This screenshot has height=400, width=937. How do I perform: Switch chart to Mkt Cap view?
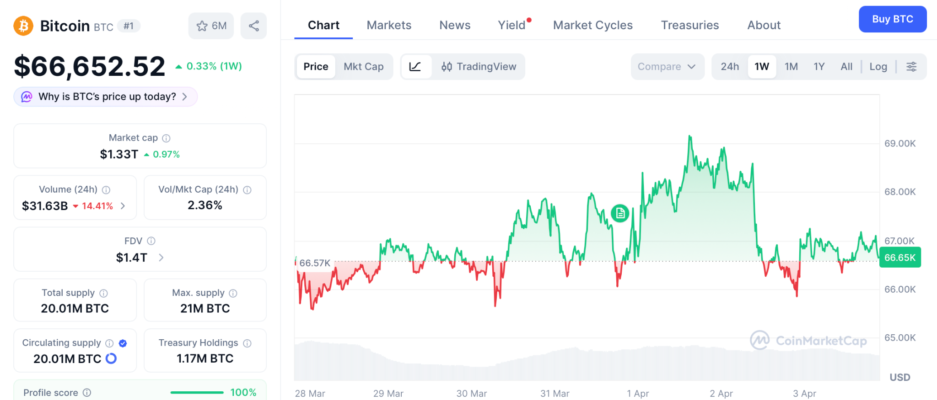tap(363, 67)
